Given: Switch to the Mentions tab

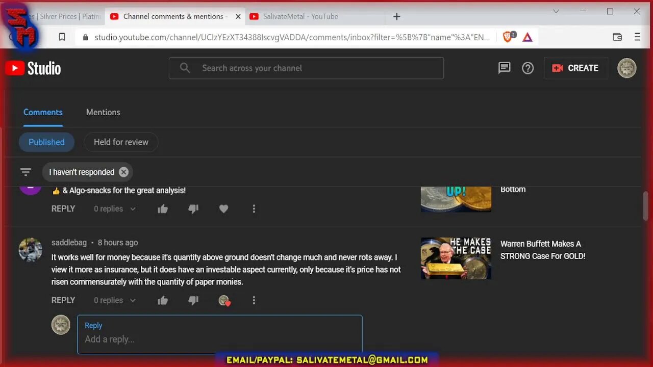Looking at the screenshot, I should [x=103, y=112].
